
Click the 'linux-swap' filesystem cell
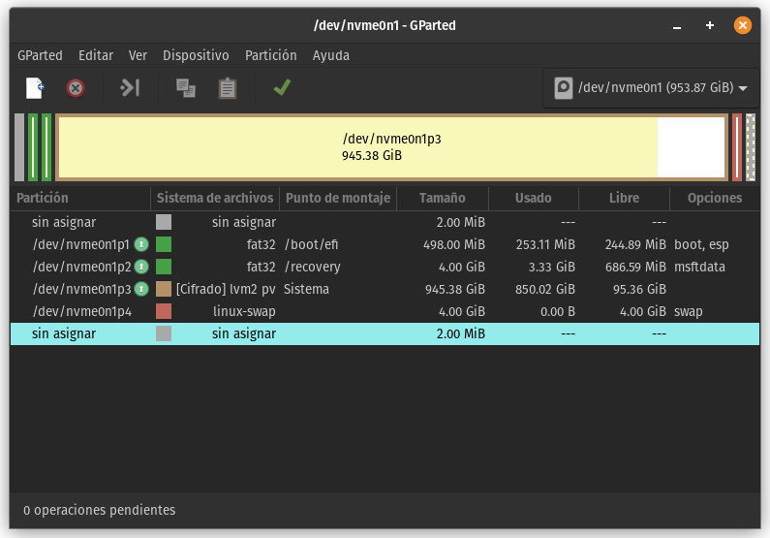244,311
